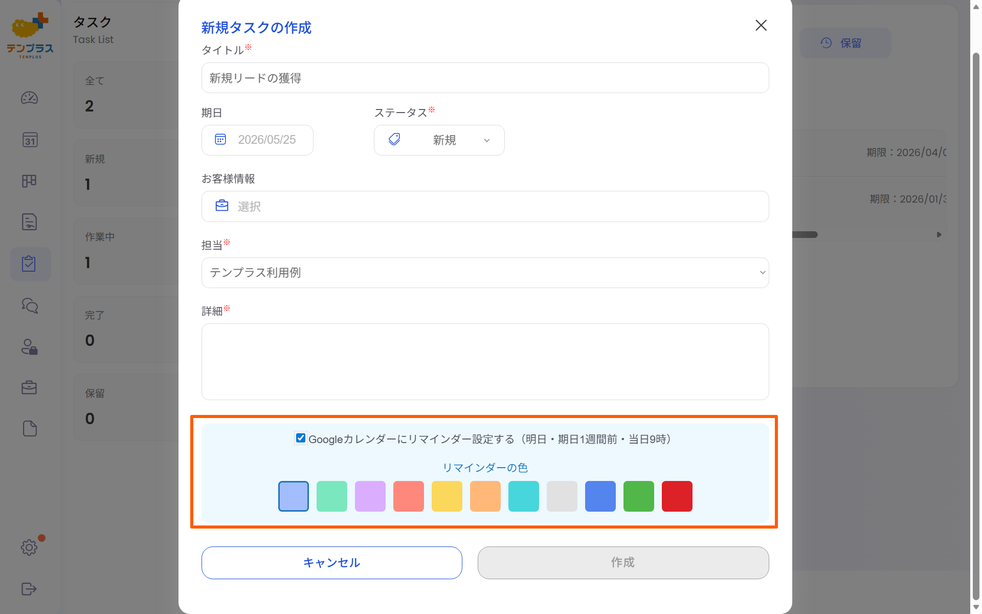Click the 新規タスクの作成 heading

[256, 28]
